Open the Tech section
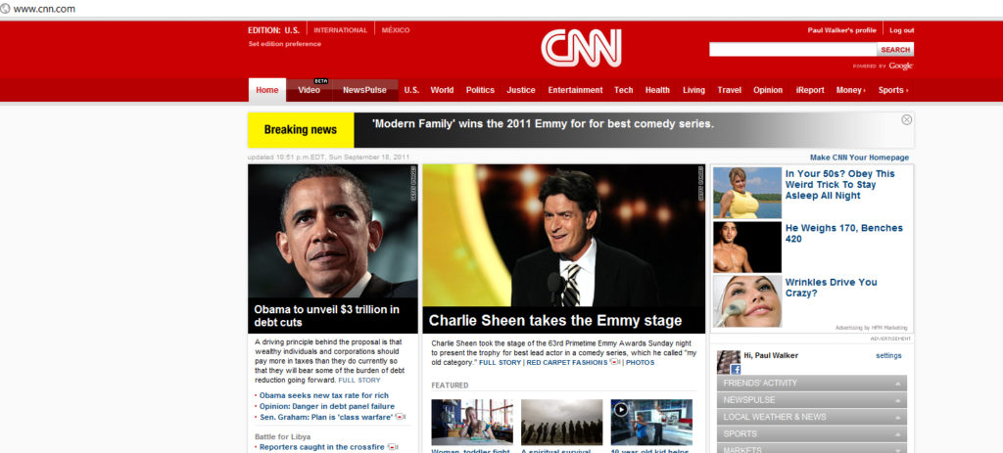Viewport: 1003px width, 453px height. click(x=624, y=90)
